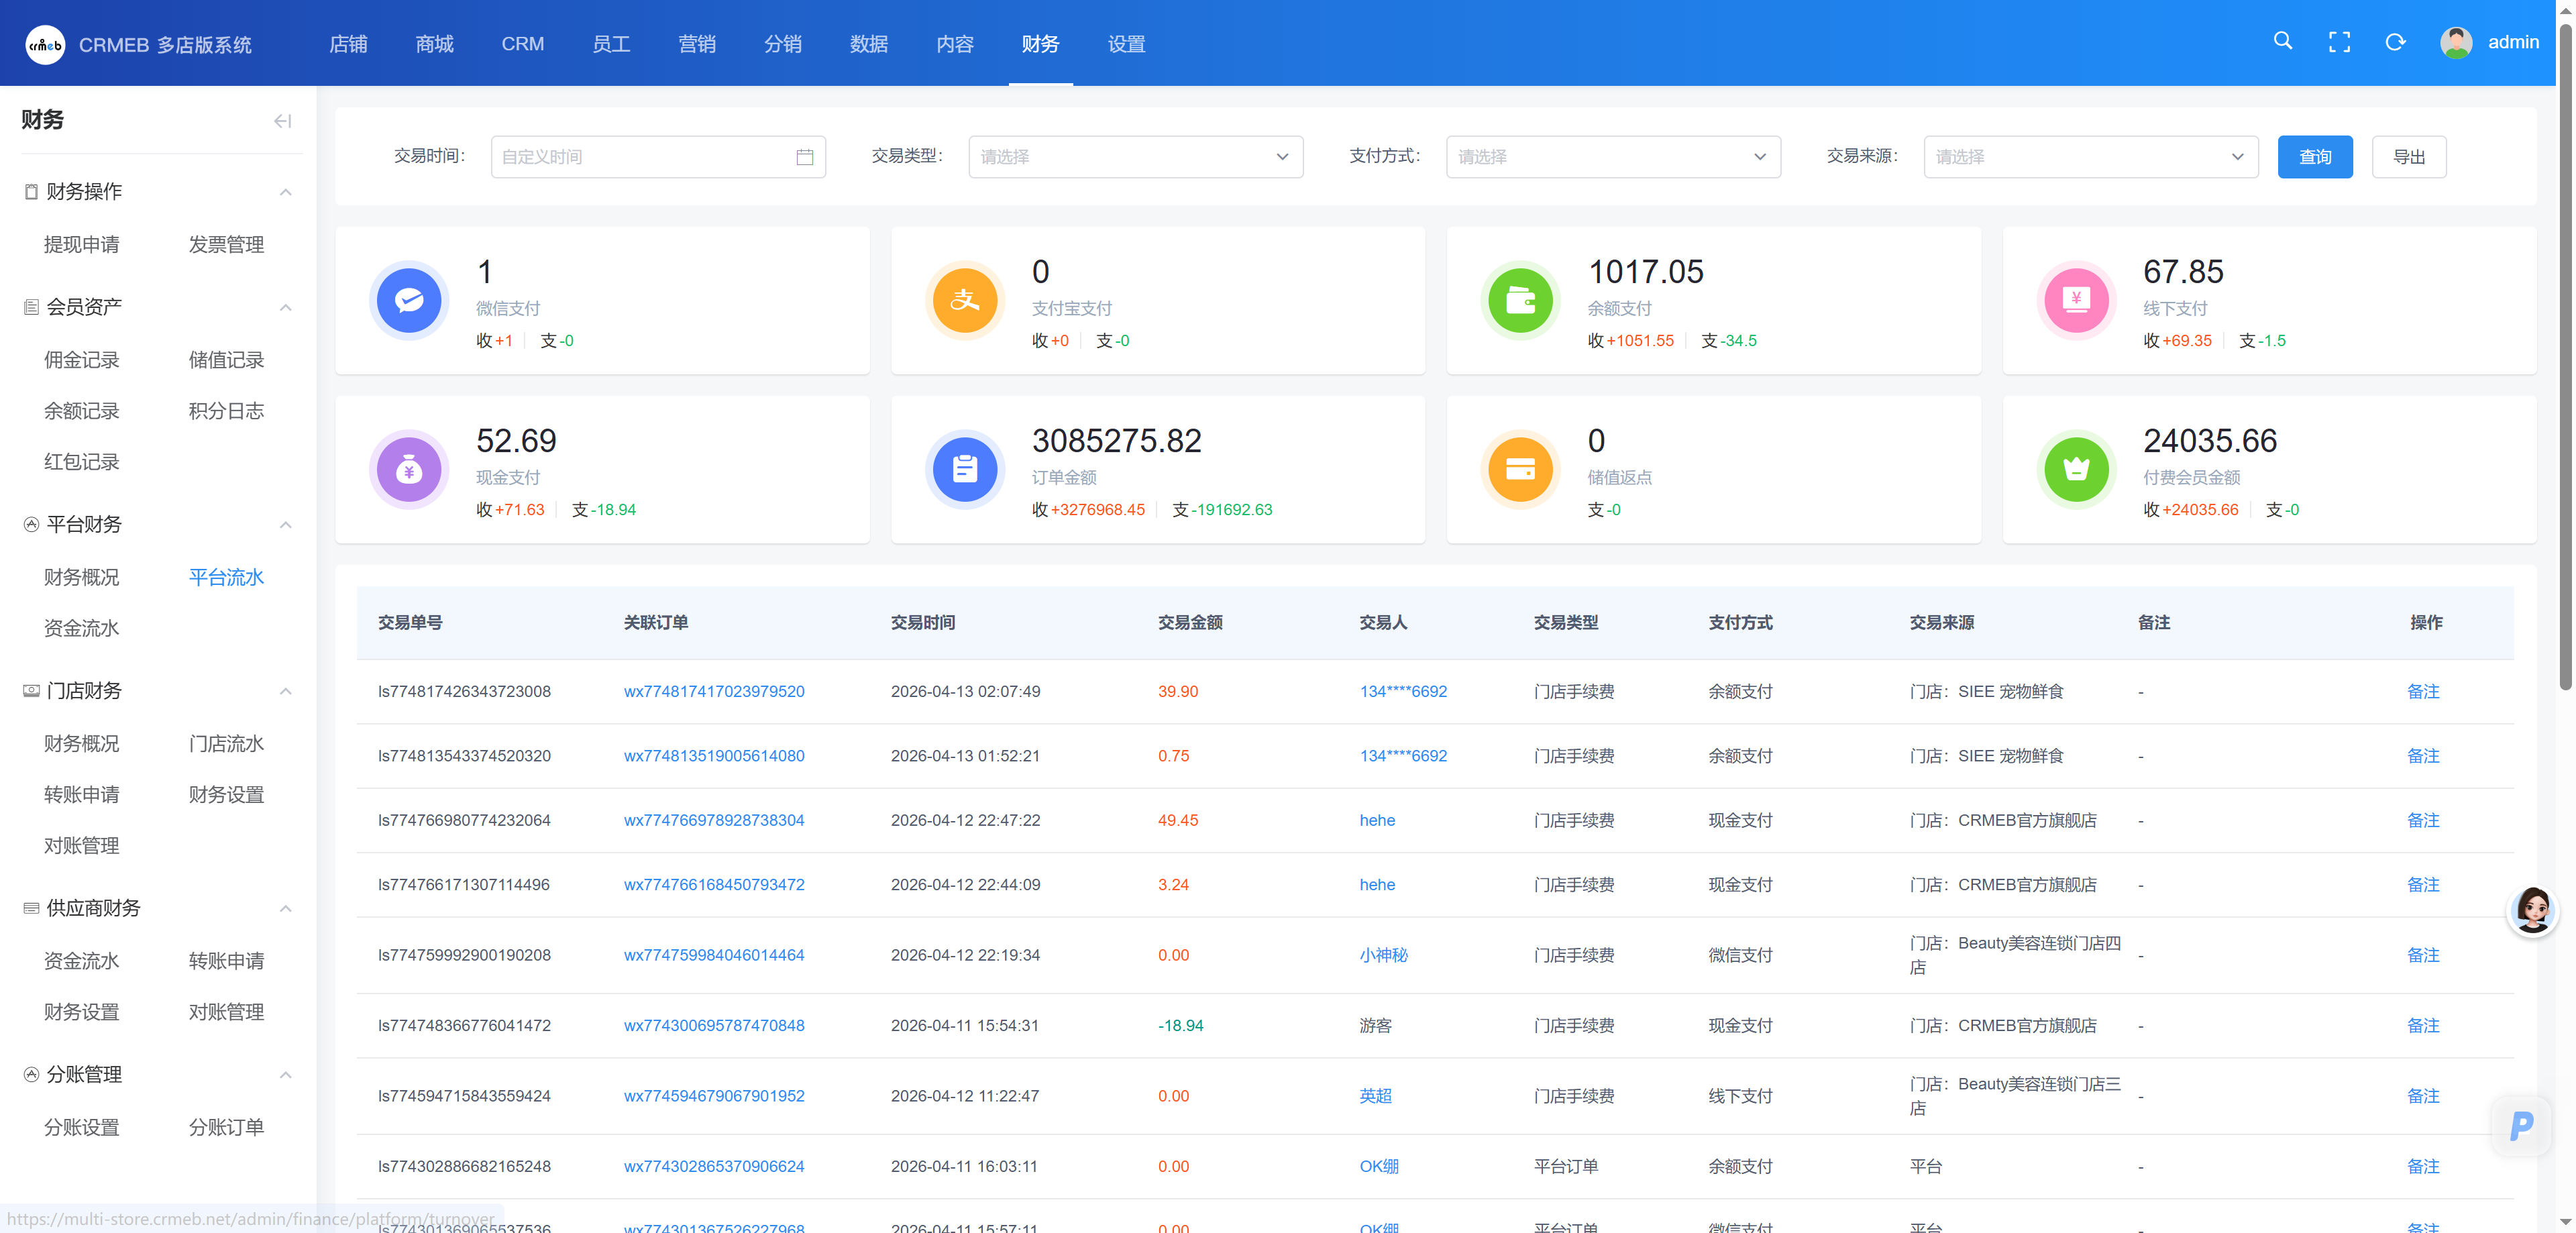Switch to the 营销 top menu
2576x1233 pixels.
point(696,44)
